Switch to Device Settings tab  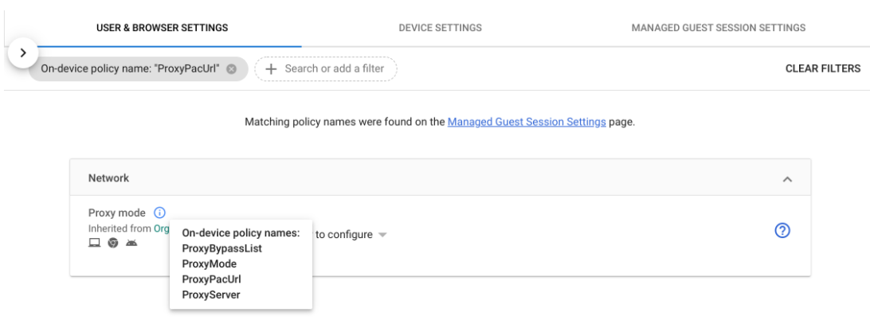(x=440, y=28)
